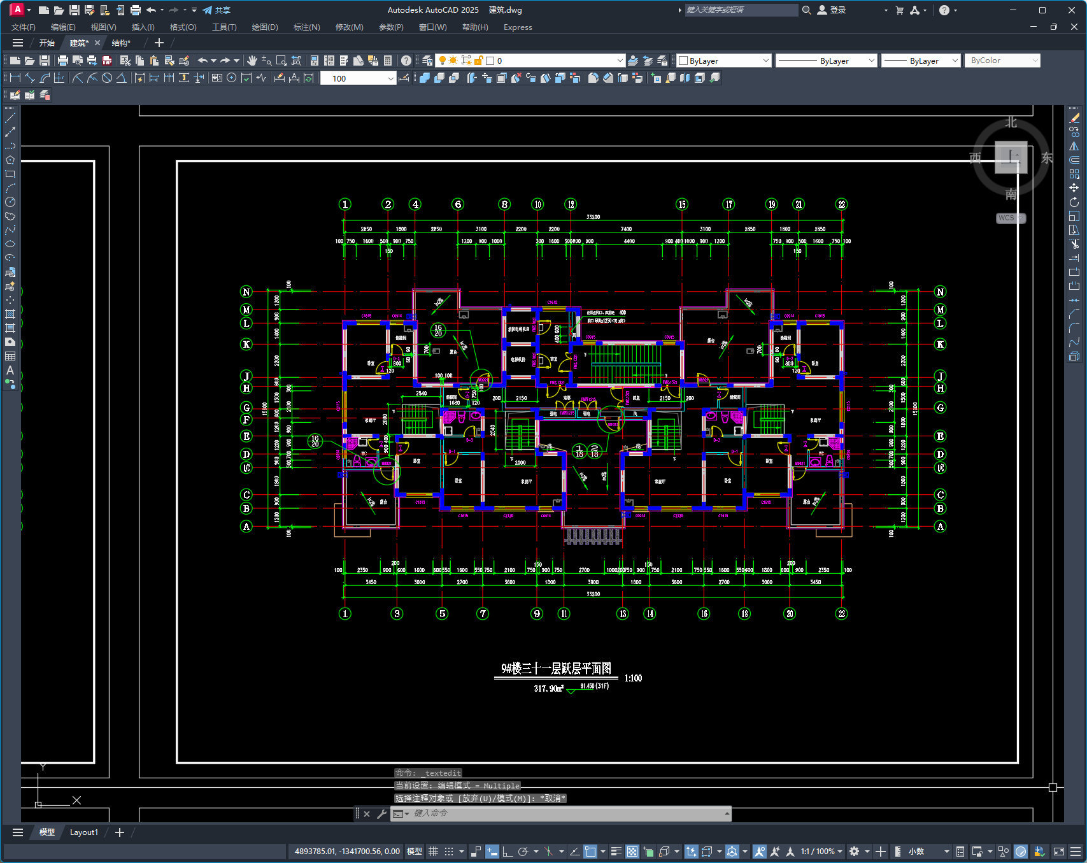Open the 文件(F) menu
The height and width of the screenshot is (863, 1087).
click(24, 27)
